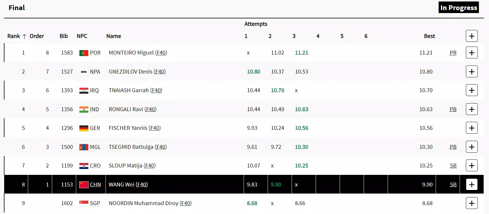Expand highlighted WANG Wei row
The height and width of the screenshot is (214, 489).
(x=472, y=185)
